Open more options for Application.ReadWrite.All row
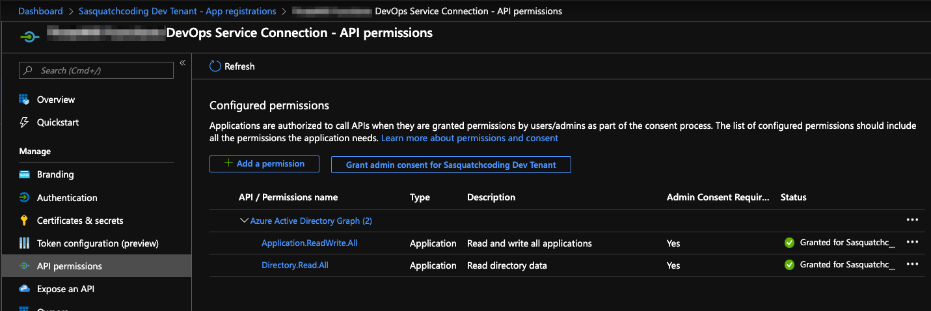 coord(912,242)
